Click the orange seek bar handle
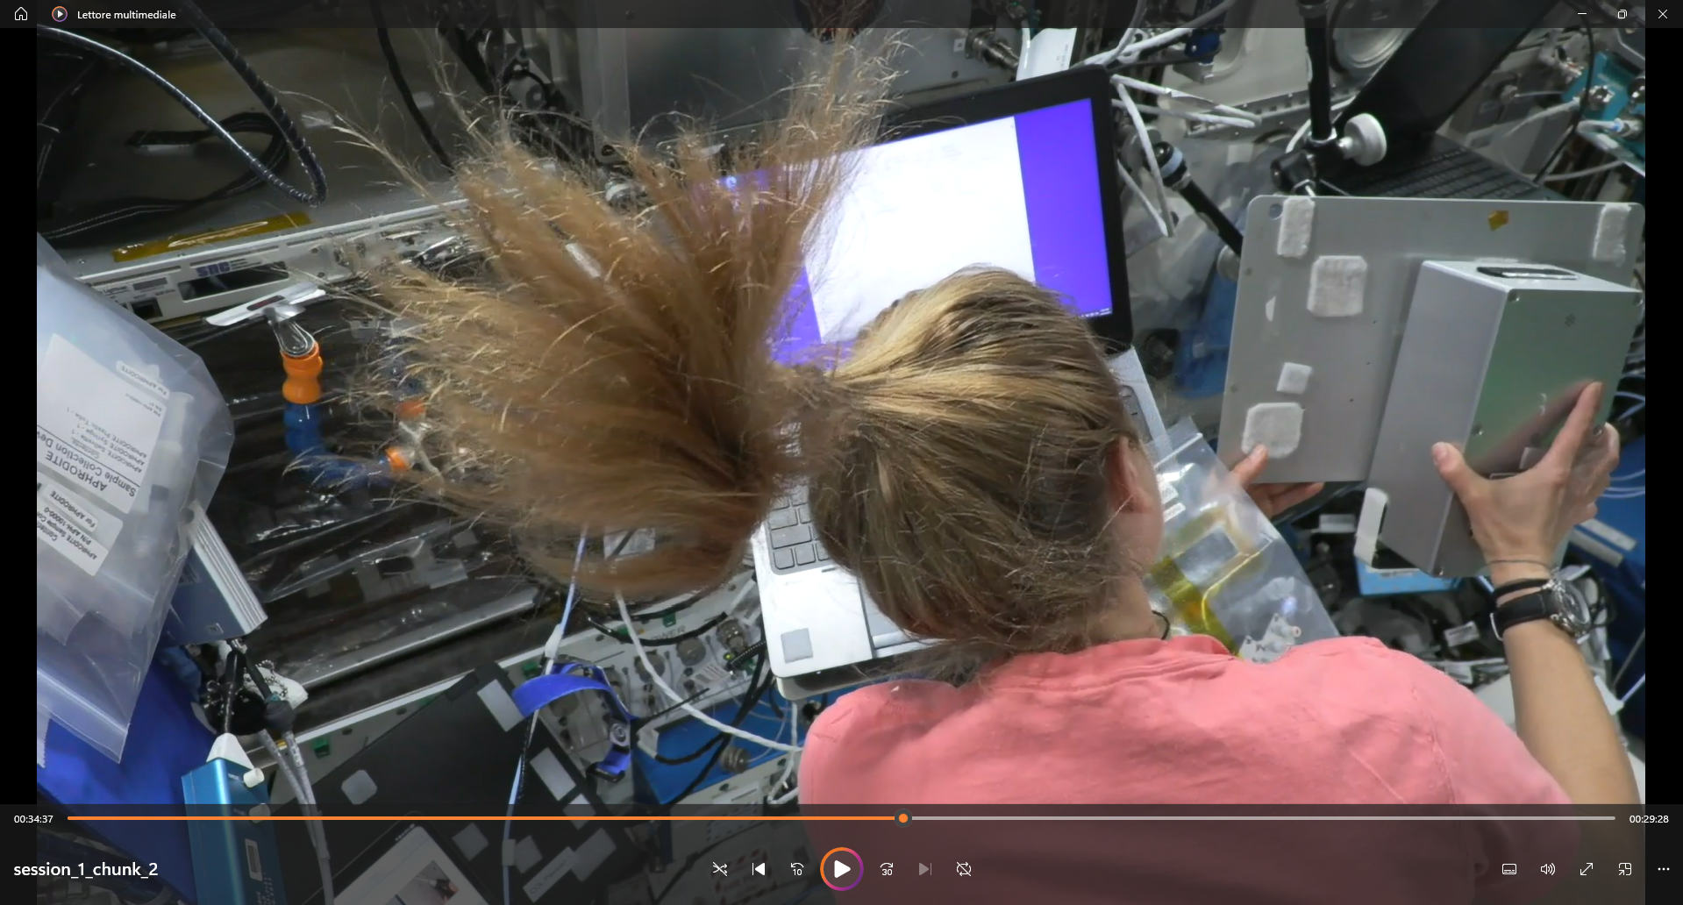This screenshot has height=905, width=1683. [x=903, y=818]
